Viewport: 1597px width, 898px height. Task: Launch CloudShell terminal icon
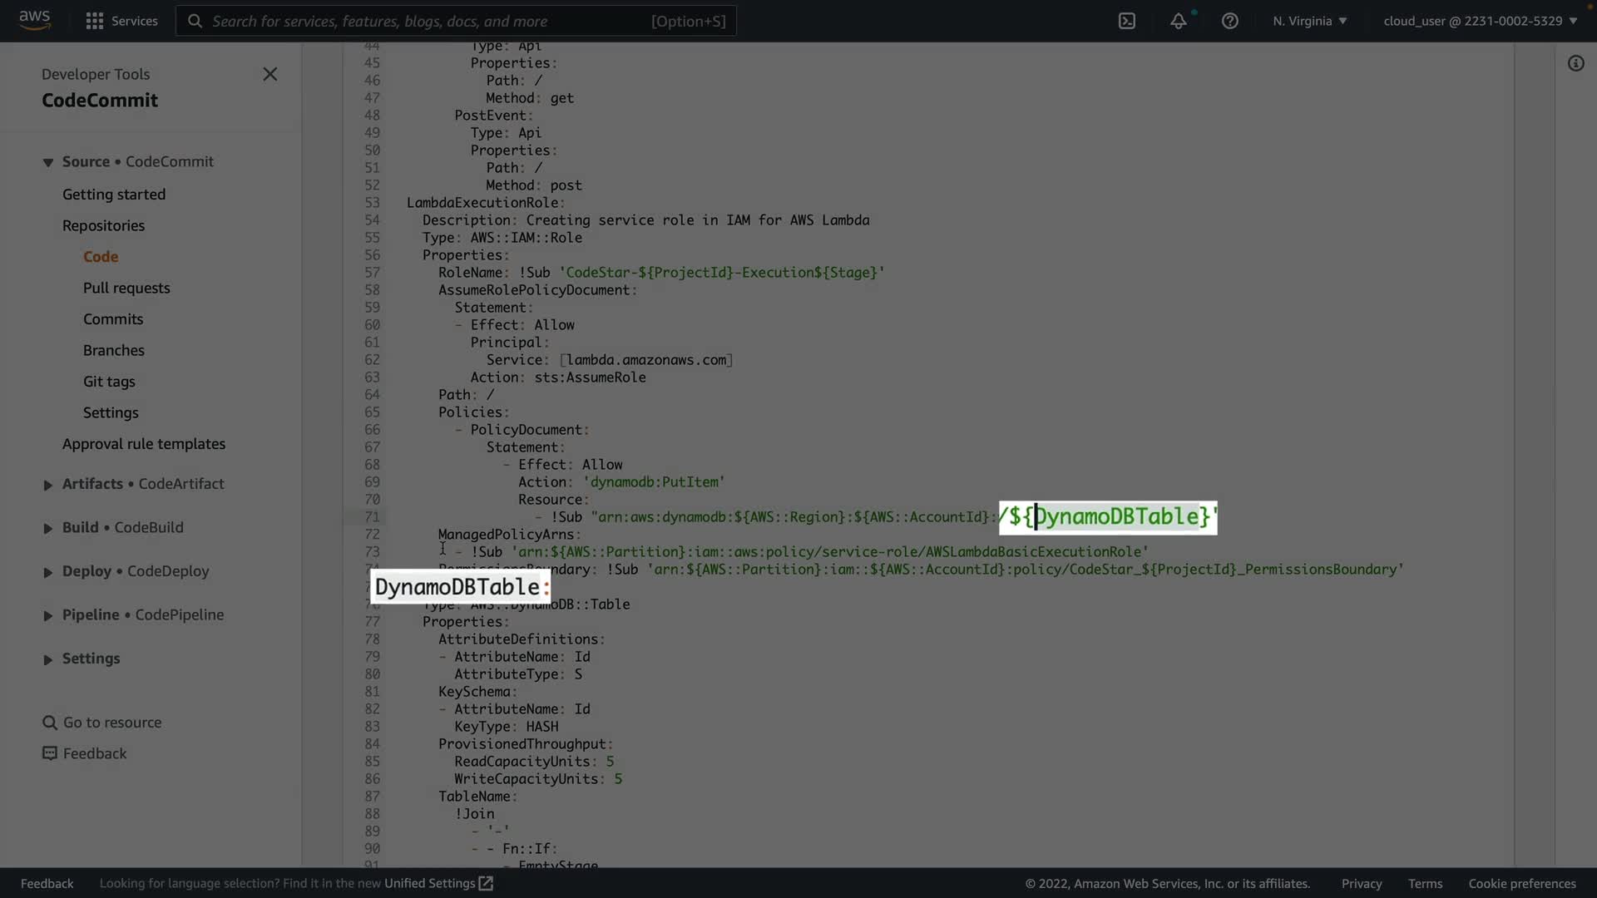pyautogui.click(x=1126, y=21)
